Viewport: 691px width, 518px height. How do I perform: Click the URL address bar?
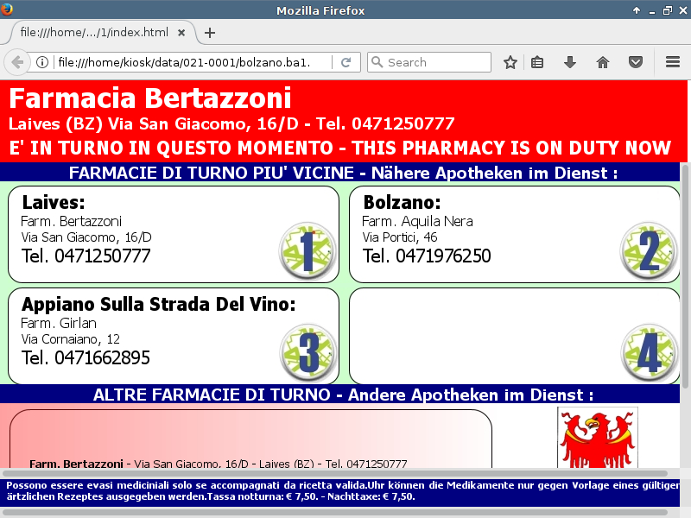point(190,62)
